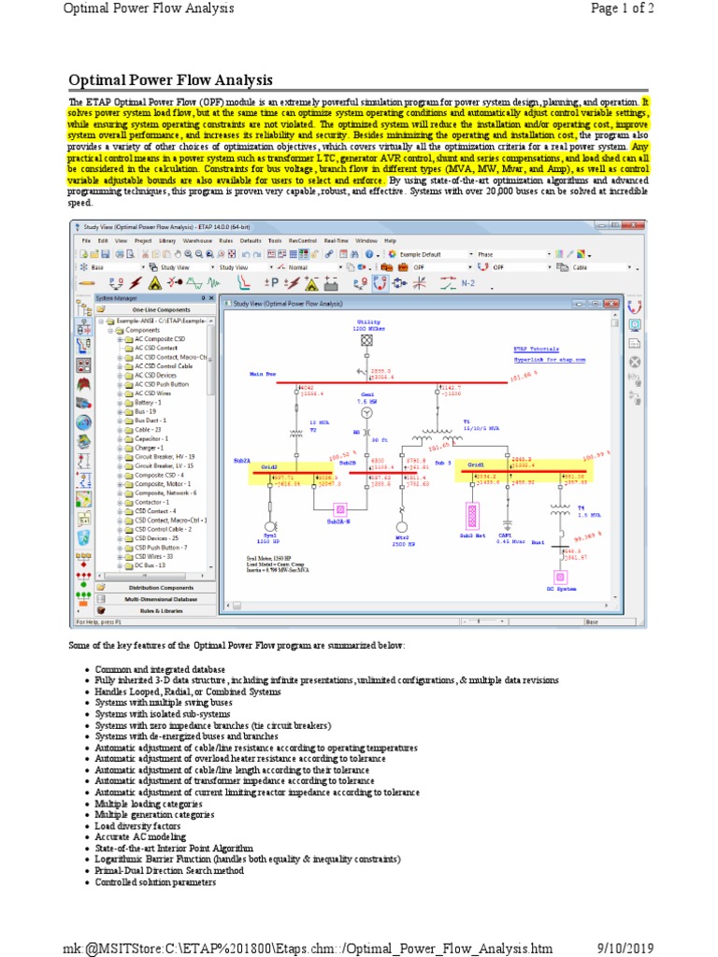Image resolution: width=718 pixels, height=957 pixels.
Task: Select the Star protective device curve icon
Action: (244, 283)
